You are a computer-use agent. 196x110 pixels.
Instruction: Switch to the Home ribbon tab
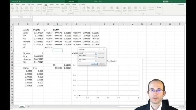click(x=18, y=5)
